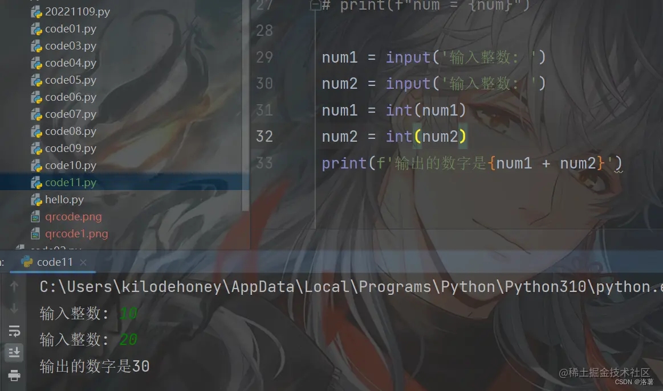This screenshot has width=663, height=391.
Task: Click Python icon on code11 run tab
Action: pyautogui.click(x=27, y=262)
